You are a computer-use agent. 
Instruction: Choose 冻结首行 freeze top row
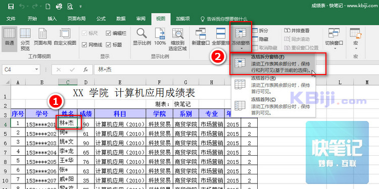point(273,85)
